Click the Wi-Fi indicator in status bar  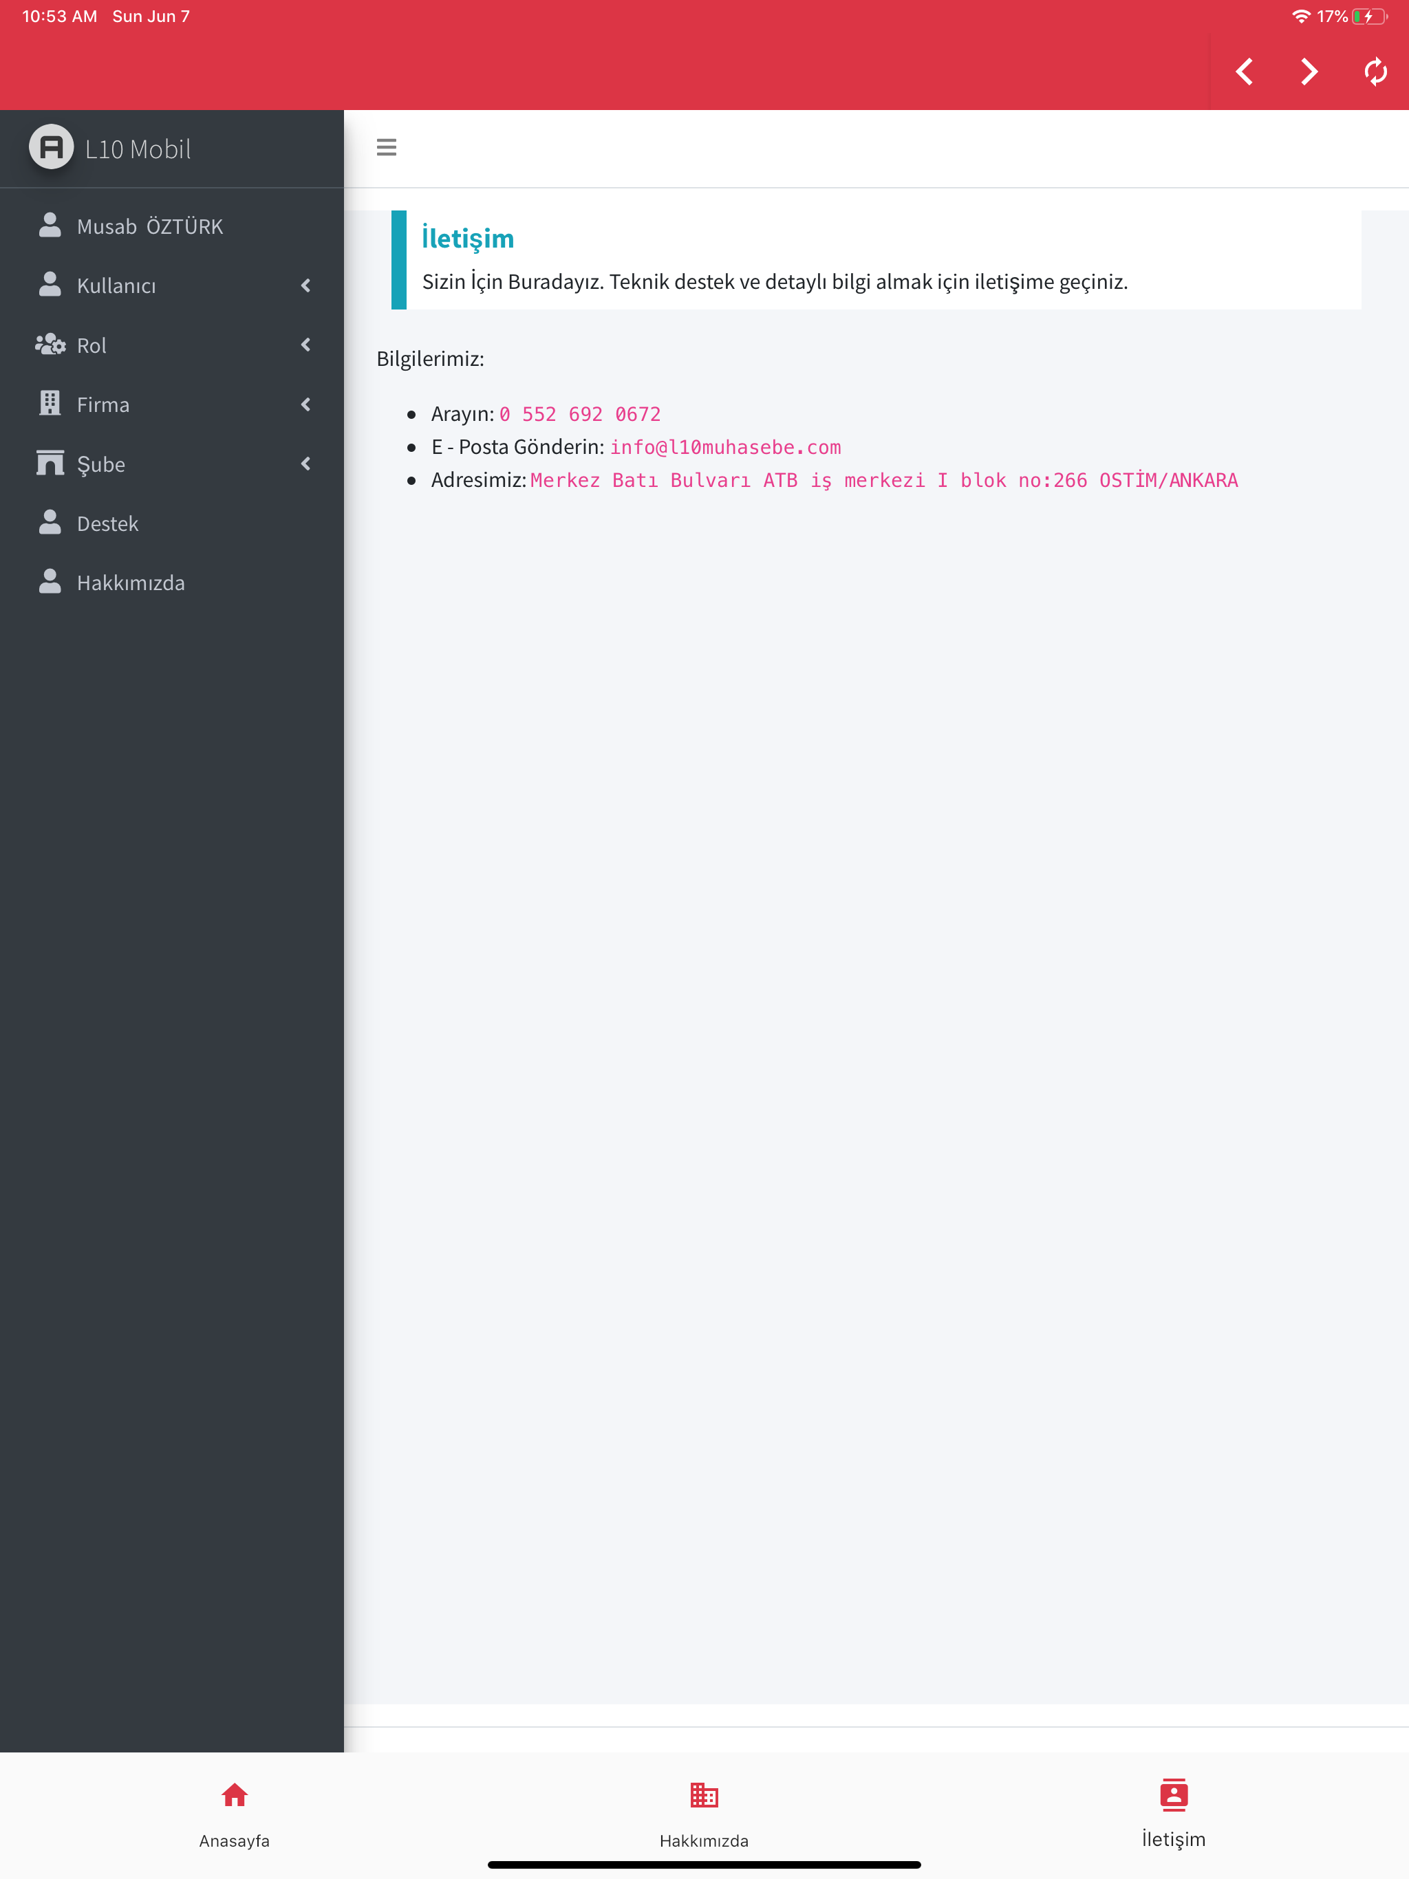point(1301,16)
